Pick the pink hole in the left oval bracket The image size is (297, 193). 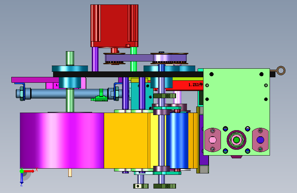pyautogui.click(x=212, y=140)
